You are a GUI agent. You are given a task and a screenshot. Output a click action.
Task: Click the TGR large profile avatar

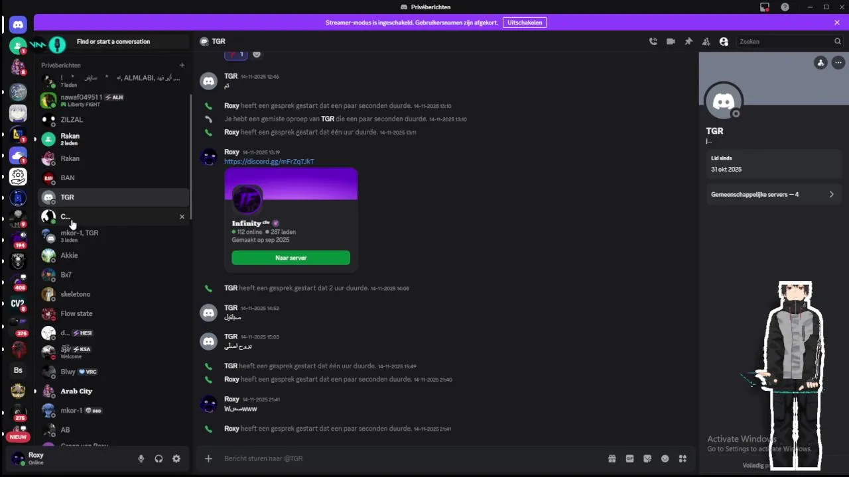[724, 101]
